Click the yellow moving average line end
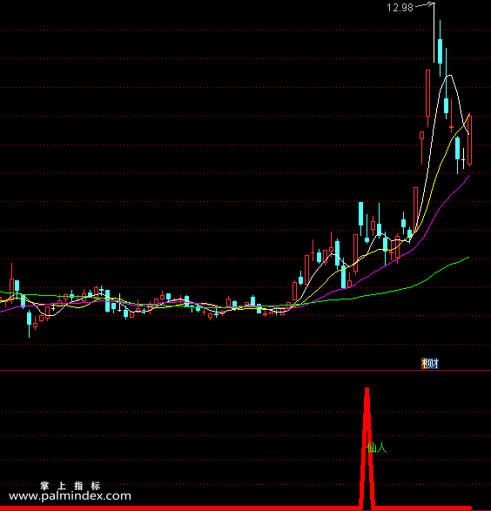The width and height of the screenshot is (491, 511). (x=469, y=115)
